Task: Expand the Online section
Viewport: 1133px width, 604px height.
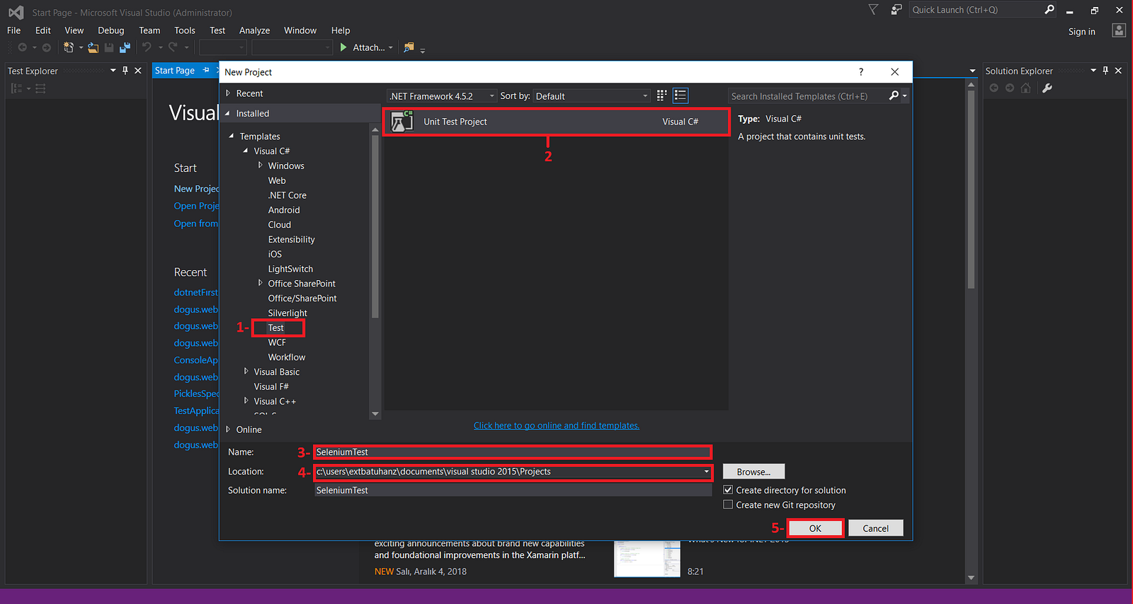Action: 228,429
